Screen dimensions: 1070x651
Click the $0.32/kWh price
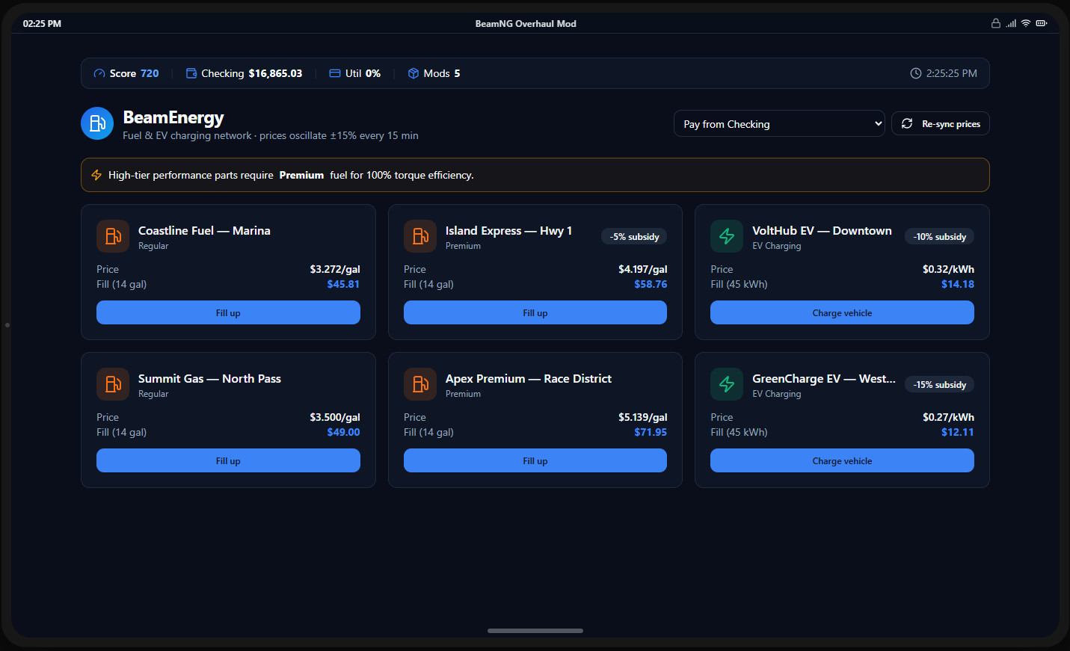coord(948,269)
